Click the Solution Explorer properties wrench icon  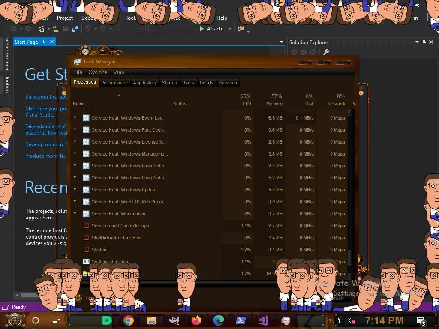pyautogui.click(x=326, y=52)
